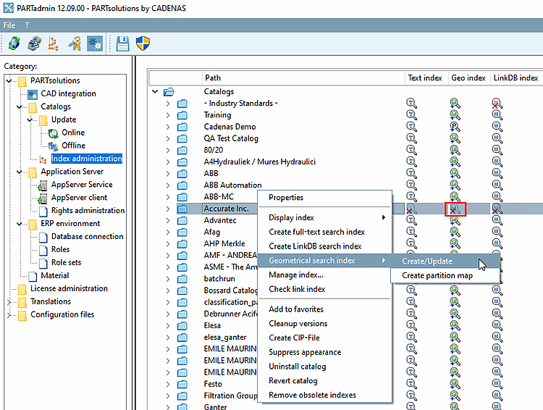Select Rights administration in category tree
This screenshot has height=410, width=543.
(88, 211)
